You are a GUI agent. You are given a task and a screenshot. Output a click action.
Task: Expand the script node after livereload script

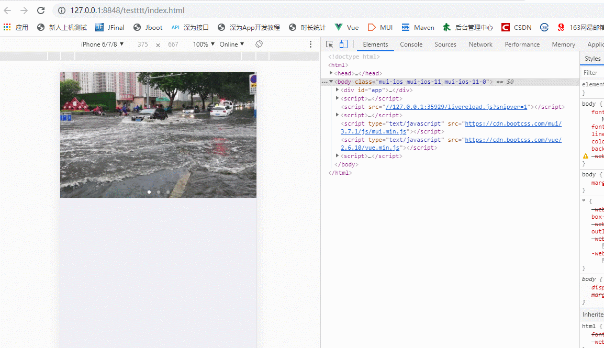coord(338,115)
